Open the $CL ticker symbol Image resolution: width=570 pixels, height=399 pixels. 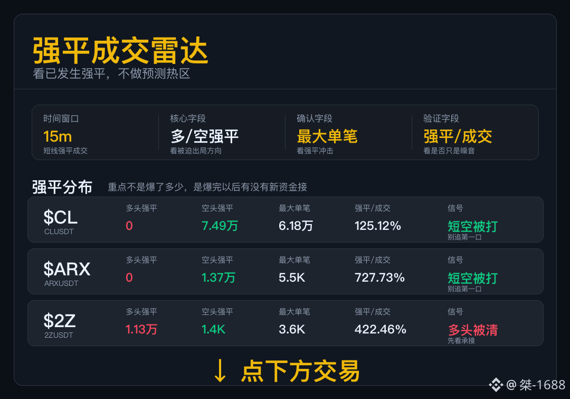pyautogui.click(x=60, y=217)
